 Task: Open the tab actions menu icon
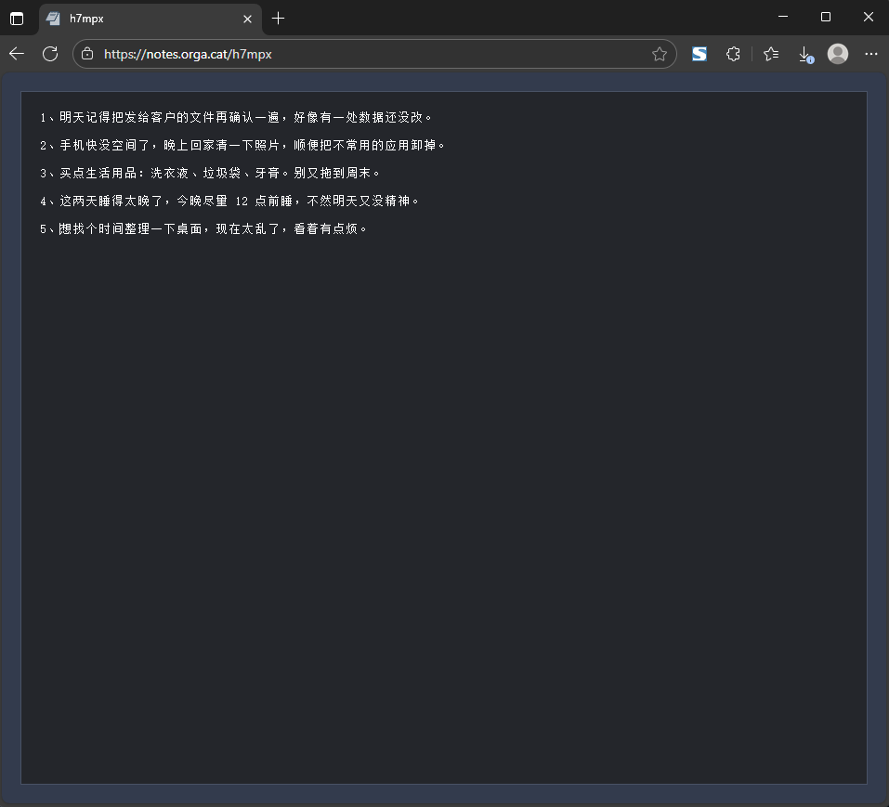coord(17,19)
